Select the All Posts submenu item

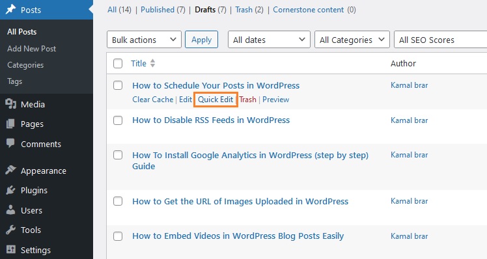pos(21,32)
